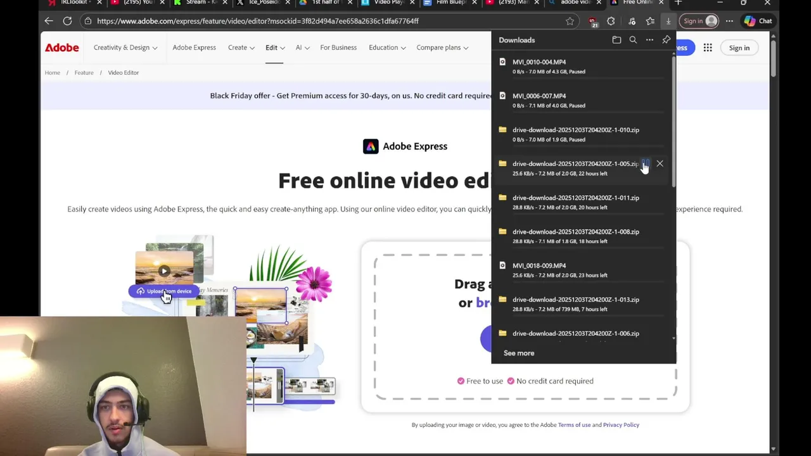The height and width of the screenshot is (456, 811).
Task: Open a new browser tab with plus
Action: 678,3
